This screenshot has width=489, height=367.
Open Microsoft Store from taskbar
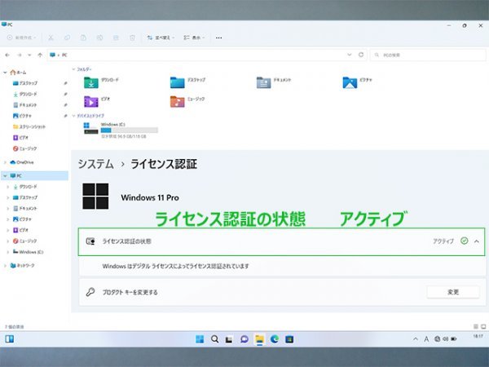pos(289,339)
